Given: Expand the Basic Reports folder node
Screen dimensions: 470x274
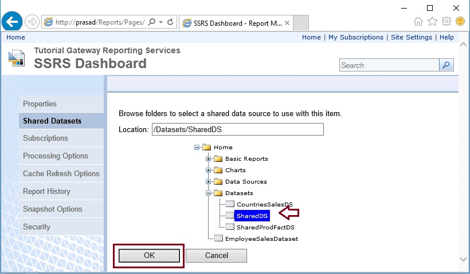Looking at the screenshot, I should tap(208, 159).
